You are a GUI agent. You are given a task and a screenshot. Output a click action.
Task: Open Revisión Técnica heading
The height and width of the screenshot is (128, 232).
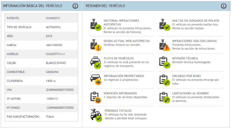(x=185, y=58)
